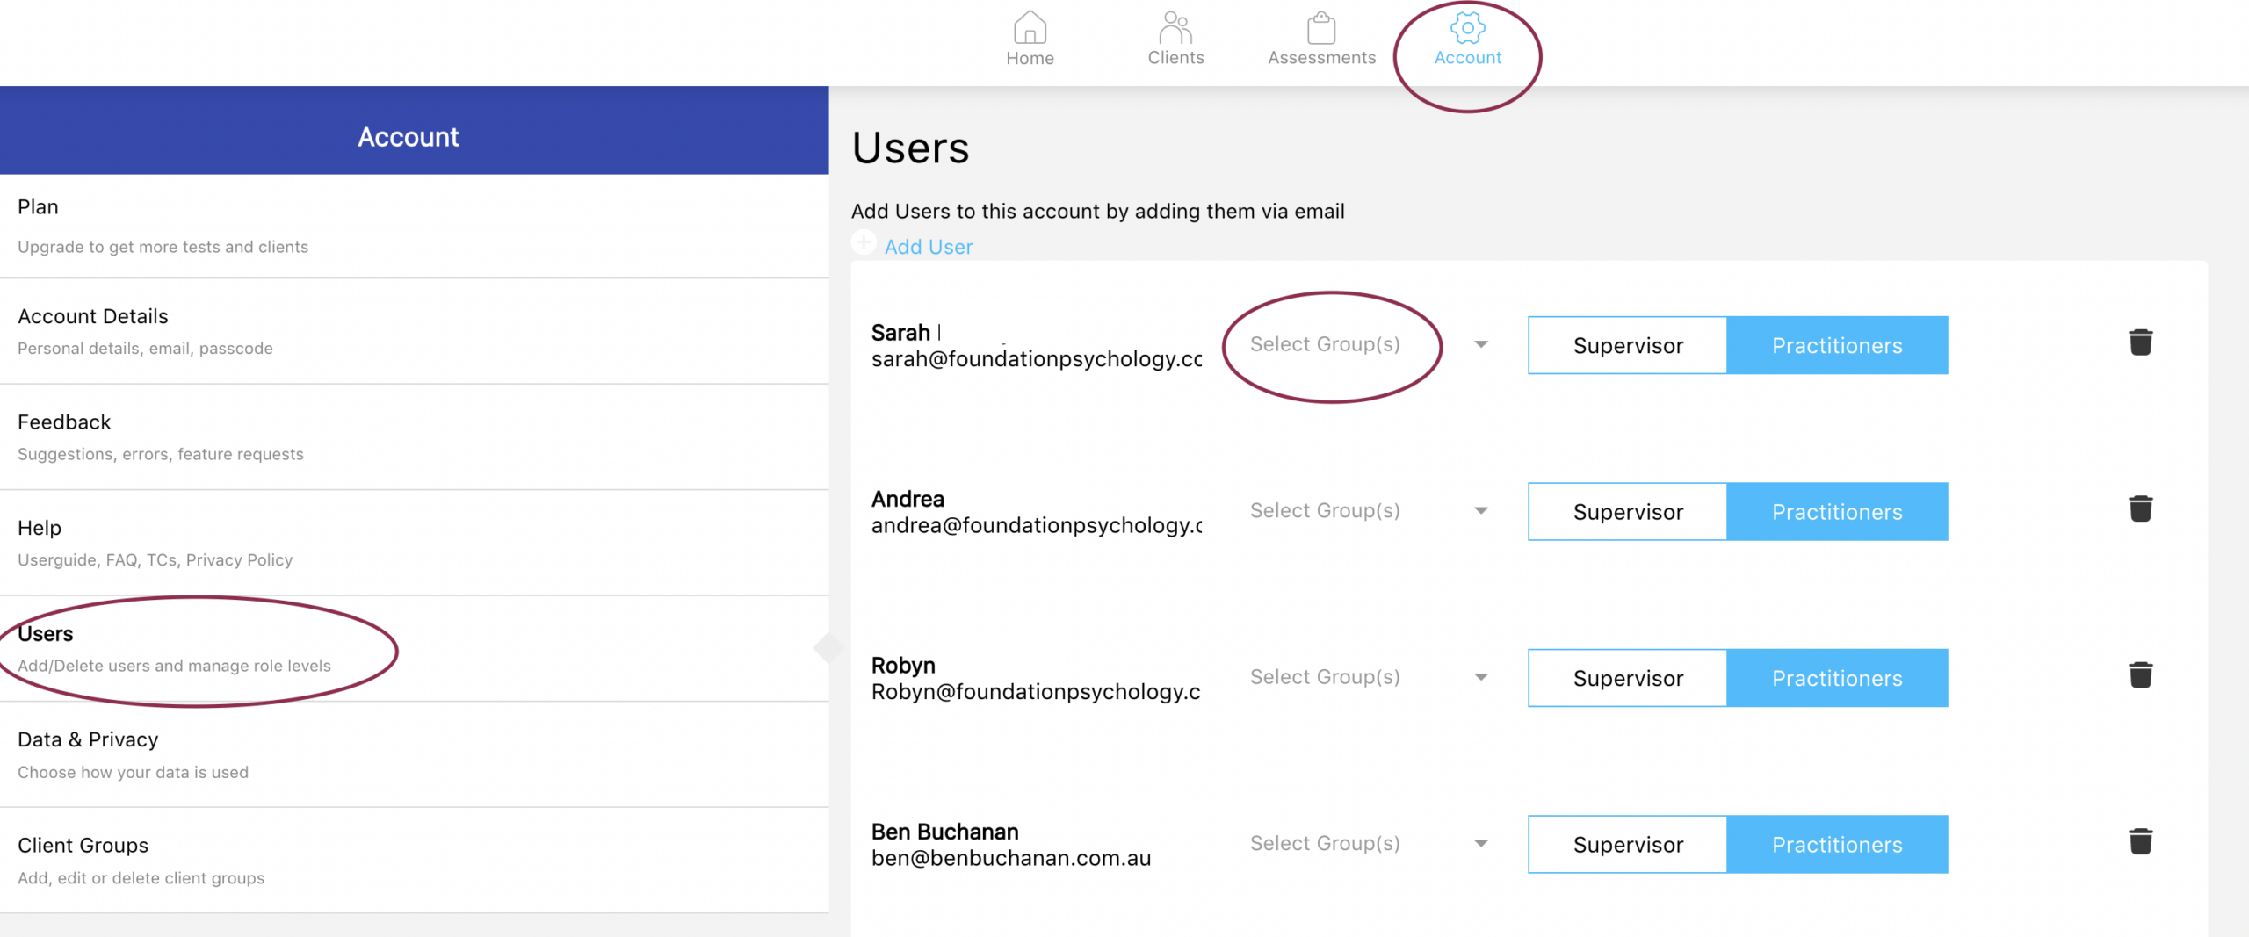Viewport: 2249px width, 937px height.
Task: Set Andrea's role to Practitioners
Action: tap(1837, 511)
